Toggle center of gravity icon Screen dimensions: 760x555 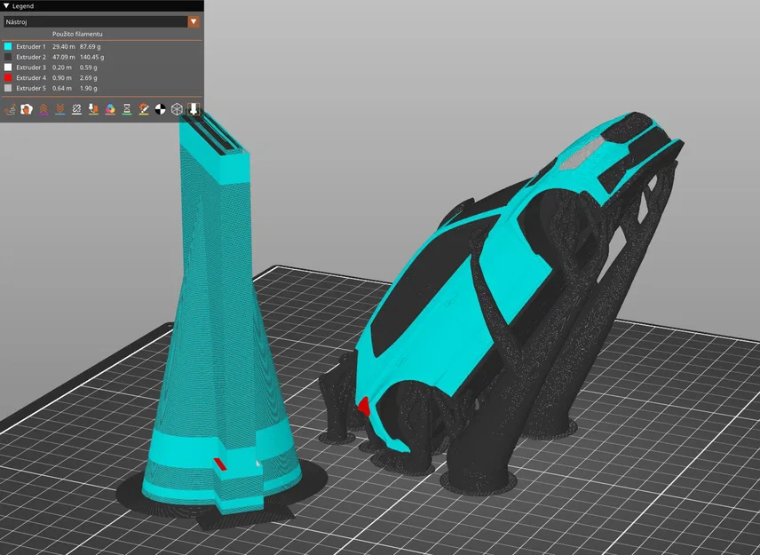click(x=160, y=109)
